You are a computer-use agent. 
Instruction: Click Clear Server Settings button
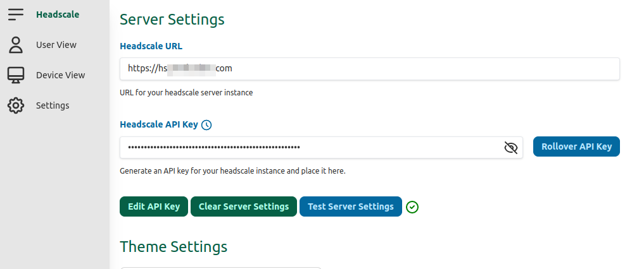pos(243,206)
